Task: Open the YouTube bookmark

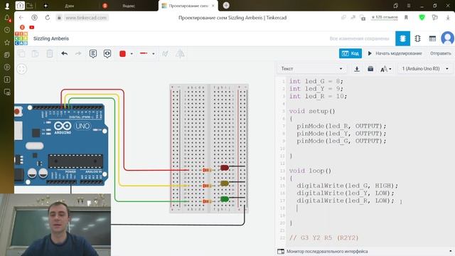Action: pyautogui.click(x=31, y=27)
